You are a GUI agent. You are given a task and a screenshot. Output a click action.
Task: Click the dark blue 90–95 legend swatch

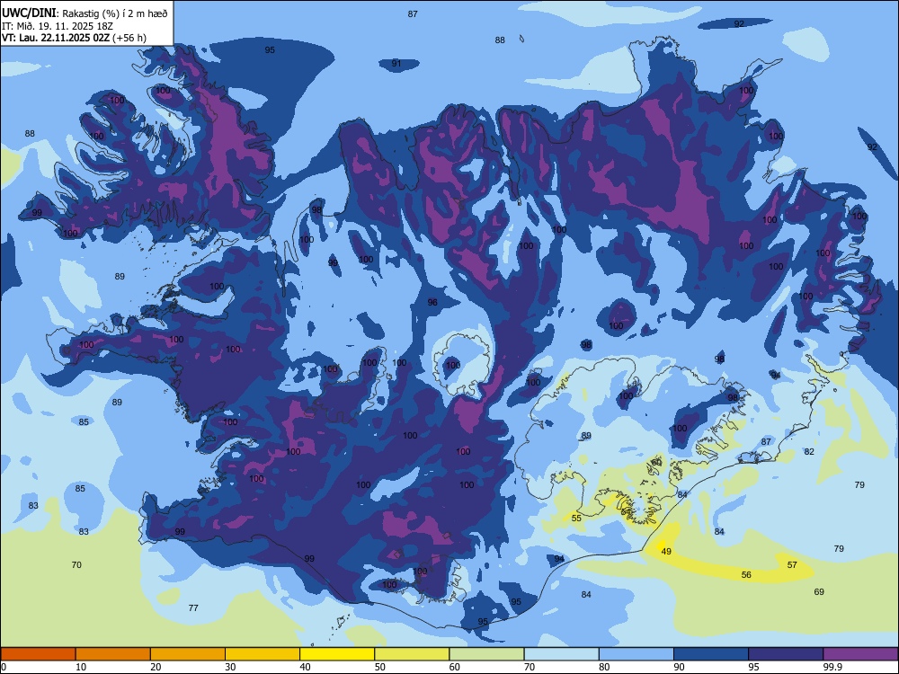click(x=711, y=654)
